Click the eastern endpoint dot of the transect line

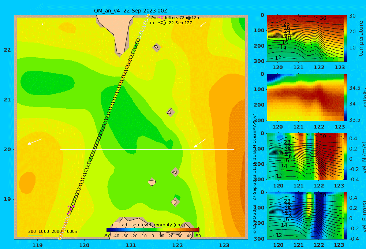pyautogui.click(x=234, y=149)
